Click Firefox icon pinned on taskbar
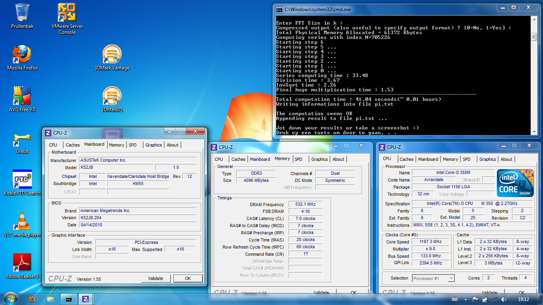 pyautogui.click(x=32, y=299)
